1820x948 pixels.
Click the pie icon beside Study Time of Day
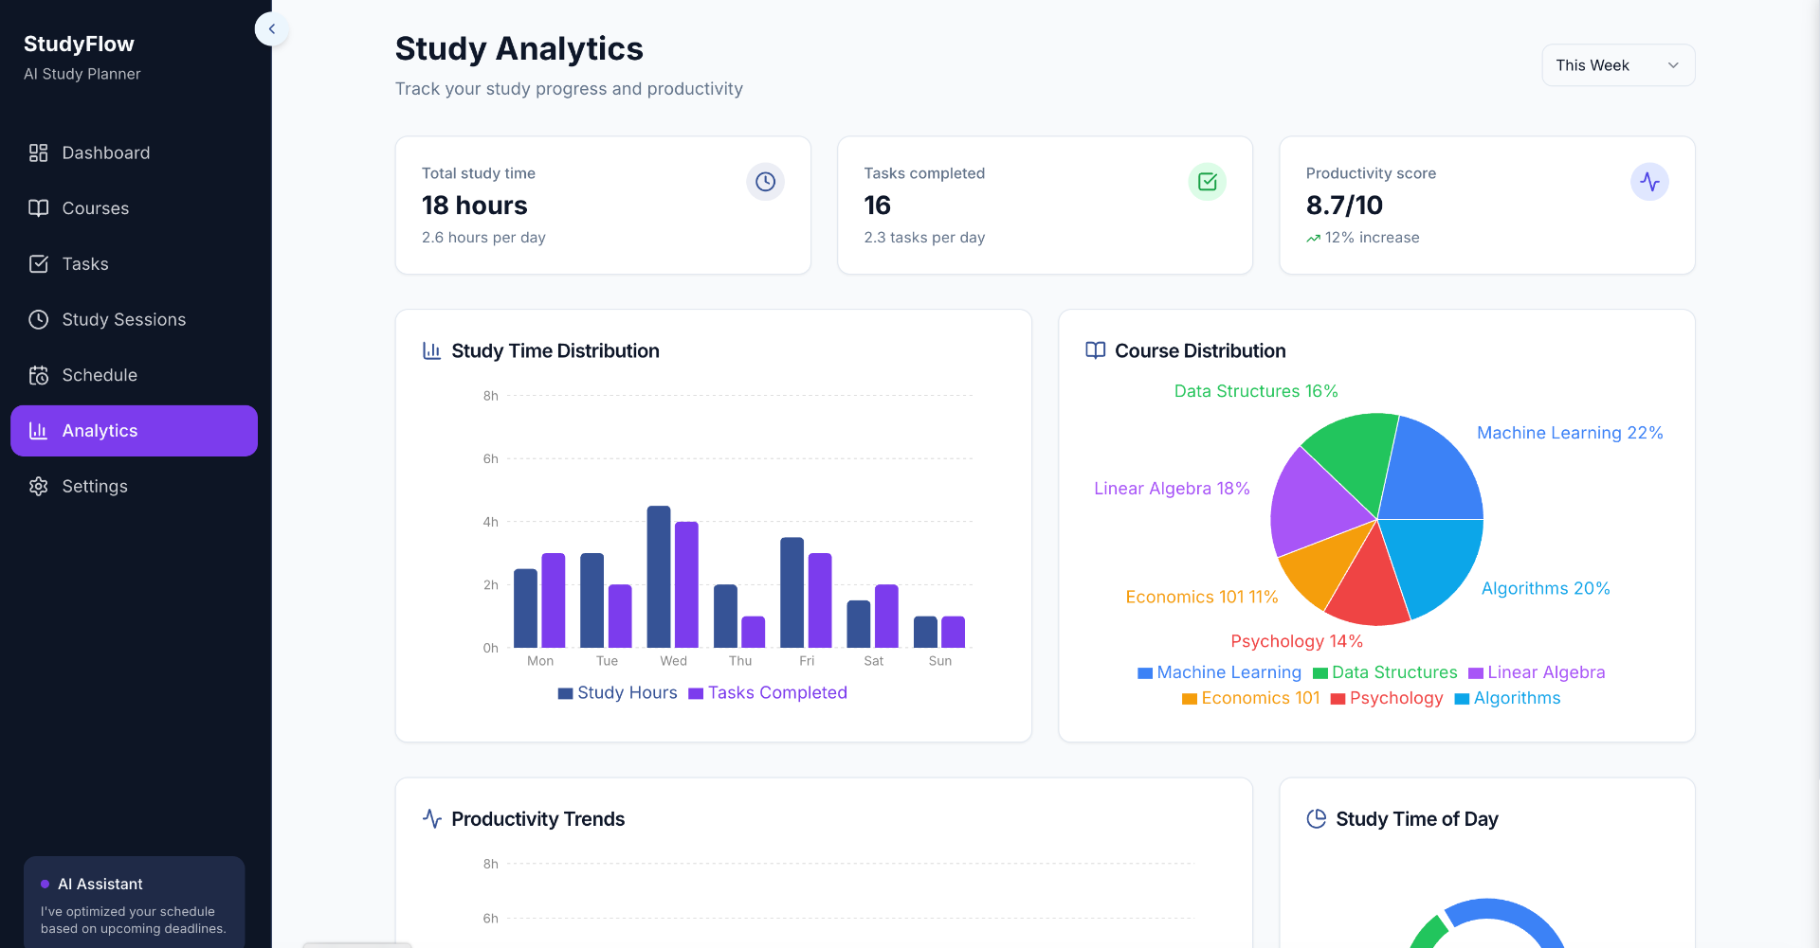1316,819
